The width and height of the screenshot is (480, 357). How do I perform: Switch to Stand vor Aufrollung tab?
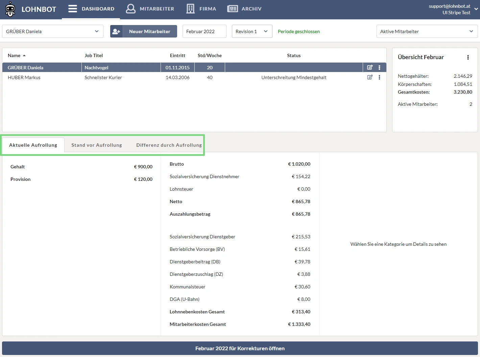click(97, 145)
